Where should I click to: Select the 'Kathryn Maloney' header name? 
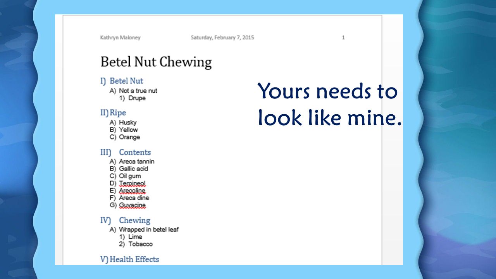click(x=120, y=38)
